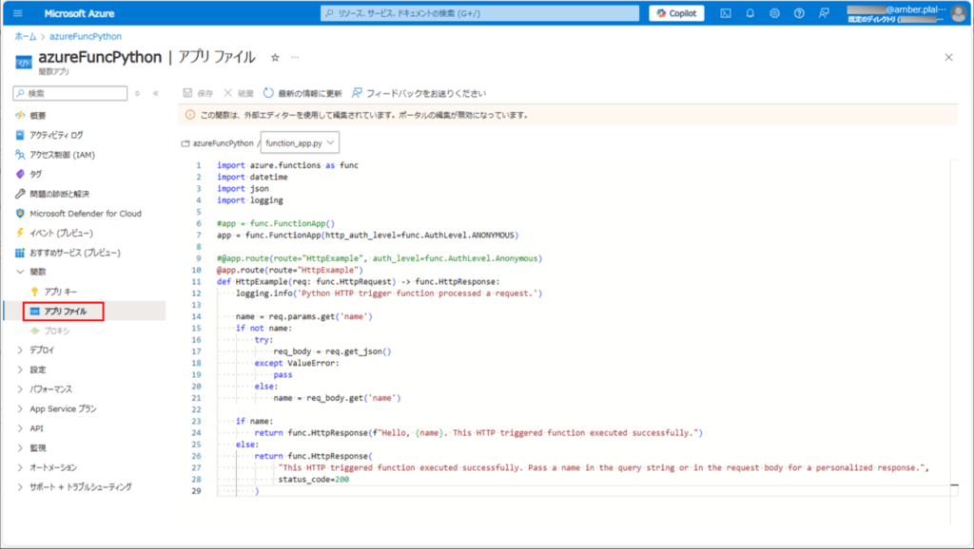Image resolution: width=974 pixels, height=549 pixels.
Task: Open Azure Cloud Shell from the top bar
Action: [x=725, y=12]
